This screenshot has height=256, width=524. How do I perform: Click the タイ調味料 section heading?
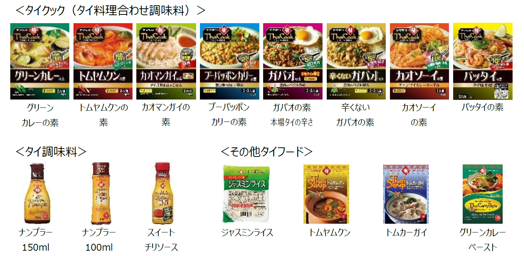[51, 152]
